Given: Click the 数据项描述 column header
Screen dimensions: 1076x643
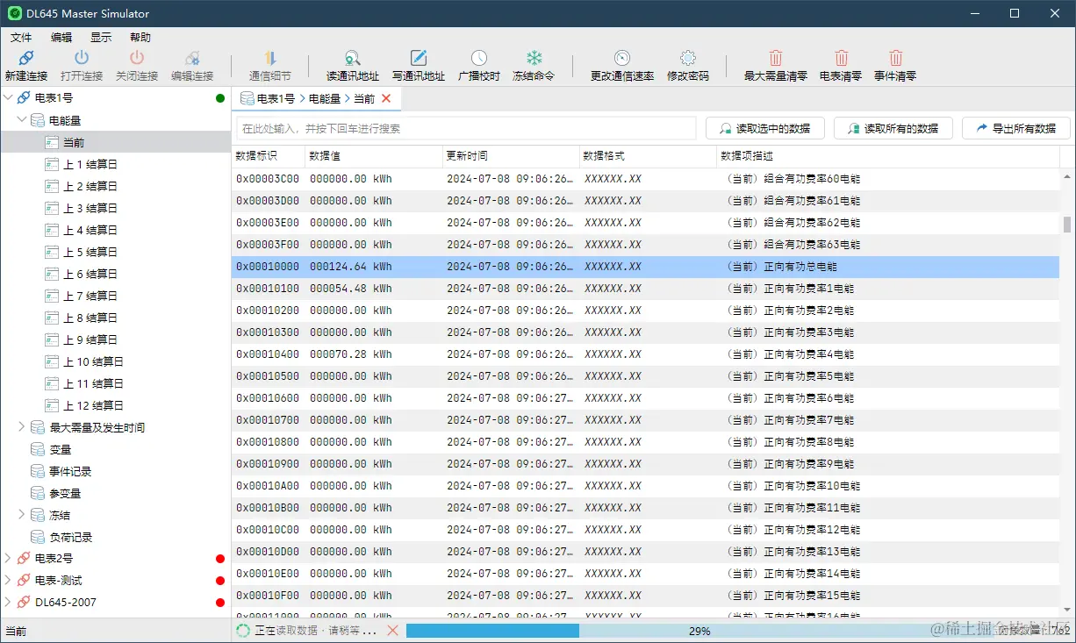Looking at the screenshot, I should coord(888,156).
